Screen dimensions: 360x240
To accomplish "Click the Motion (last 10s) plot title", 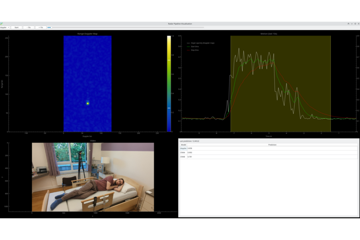I will coord(269,34).
